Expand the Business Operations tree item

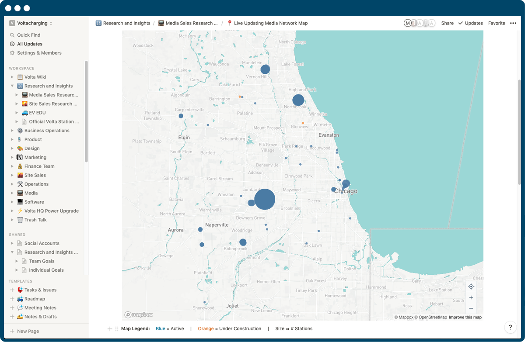pos(12,130)
